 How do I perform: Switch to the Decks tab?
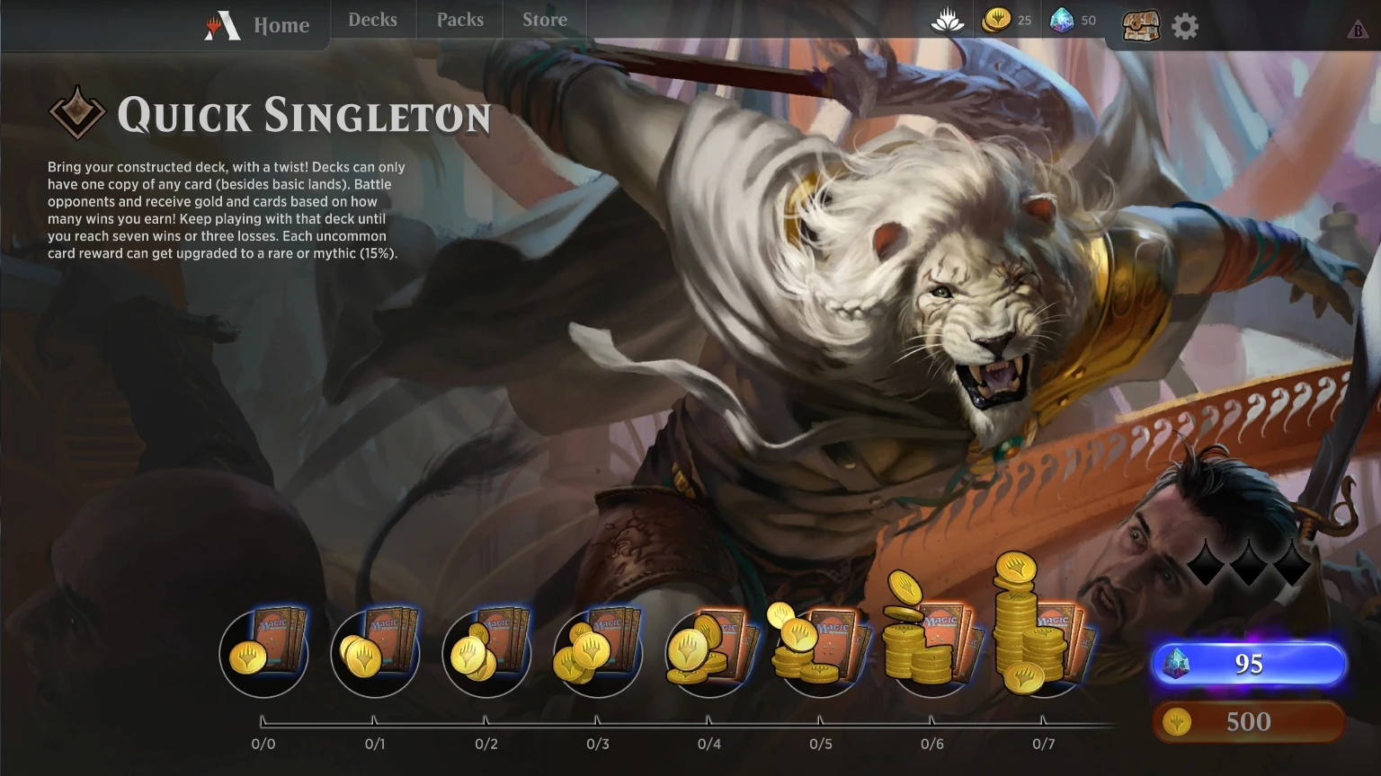[372, 20]
